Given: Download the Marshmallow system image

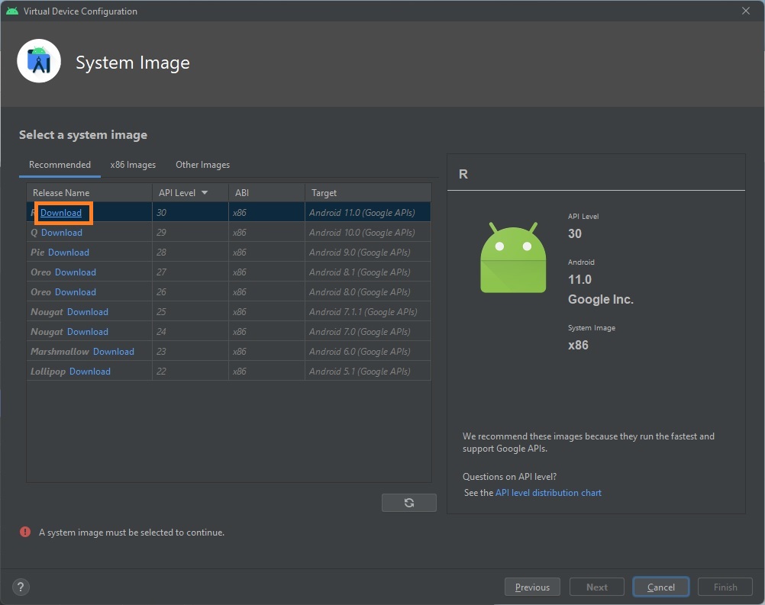Looking at the screenshot, I should click(x=113, y=352).
